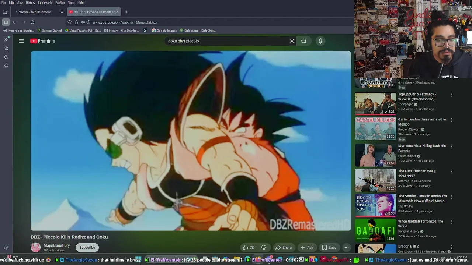The width and height of the screenshot is (472, 265).
Task: Open Cartel Killers video thumbnail
Action: 376,128
